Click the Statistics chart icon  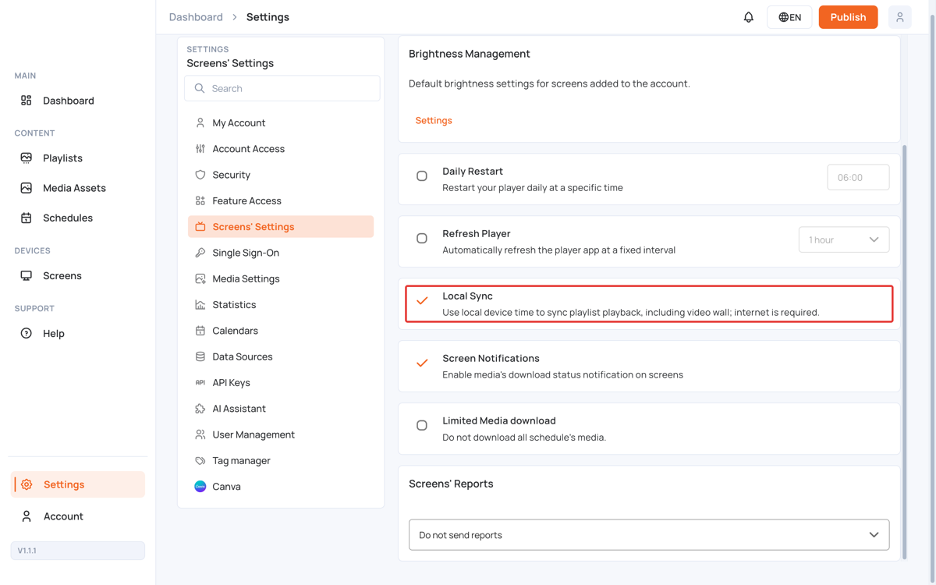point(200,305)
